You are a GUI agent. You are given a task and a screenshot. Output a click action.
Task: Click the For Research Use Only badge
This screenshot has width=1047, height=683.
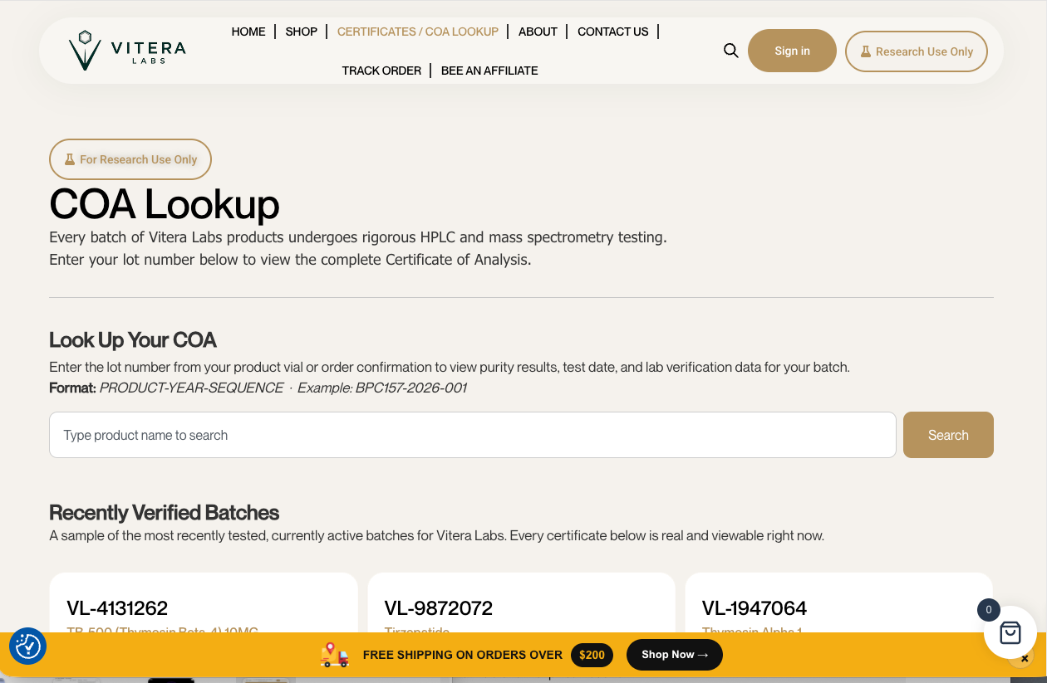click(130, 159)
